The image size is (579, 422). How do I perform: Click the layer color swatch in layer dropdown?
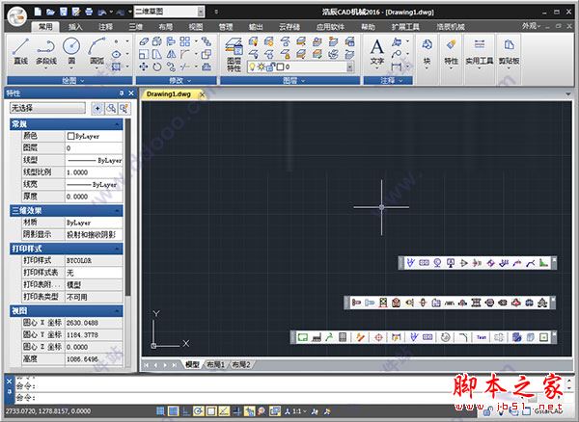(x=280, y=67)
